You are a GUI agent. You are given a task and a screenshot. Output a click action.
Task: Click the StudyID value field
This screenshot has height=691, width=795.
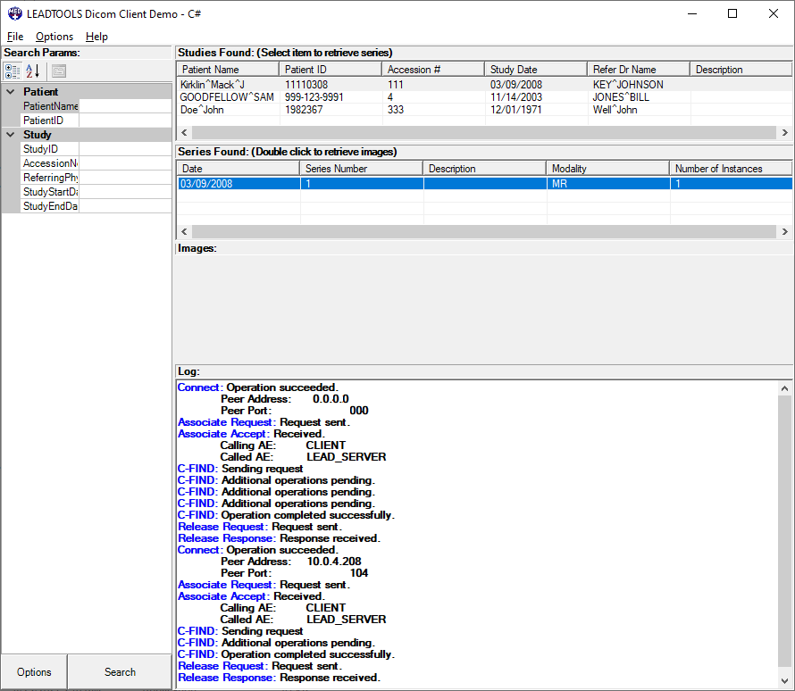[125, 149]
